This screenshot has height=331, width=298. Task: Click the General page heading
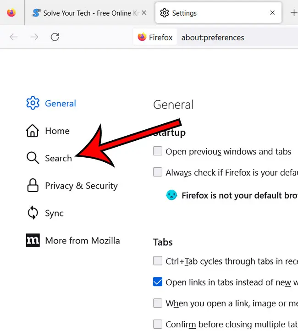(173, 105)
